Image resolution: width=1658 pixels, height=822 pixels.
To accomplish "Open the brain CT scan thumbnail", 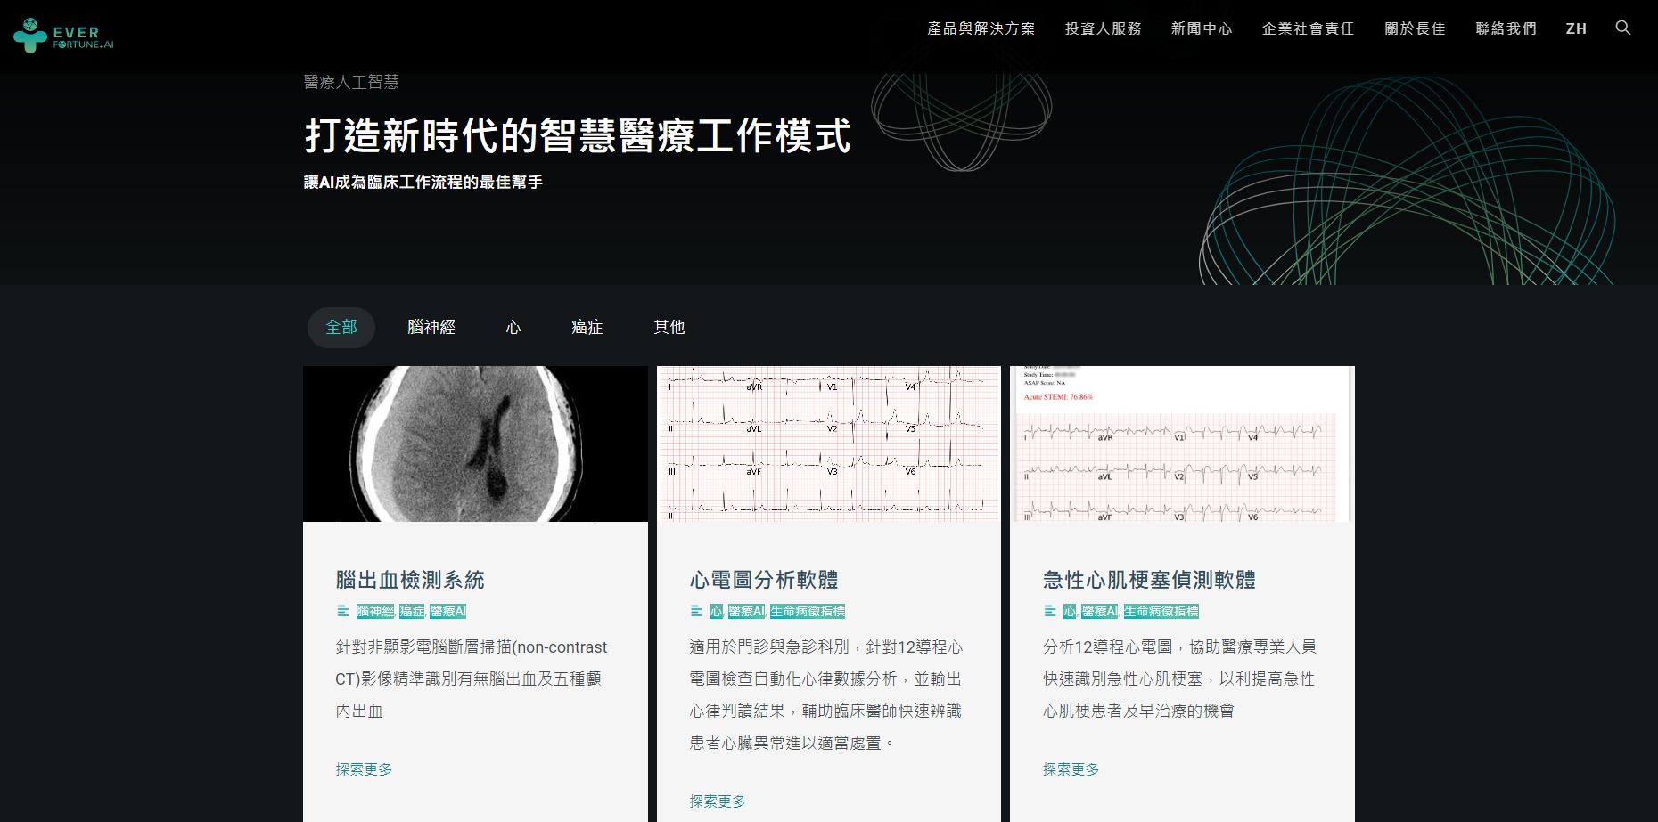I will (475, 444).
